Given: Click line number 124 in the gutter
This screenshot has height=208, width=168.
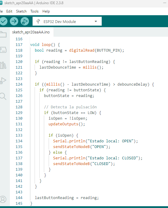Looking at the screenshot, I should 19,84.
